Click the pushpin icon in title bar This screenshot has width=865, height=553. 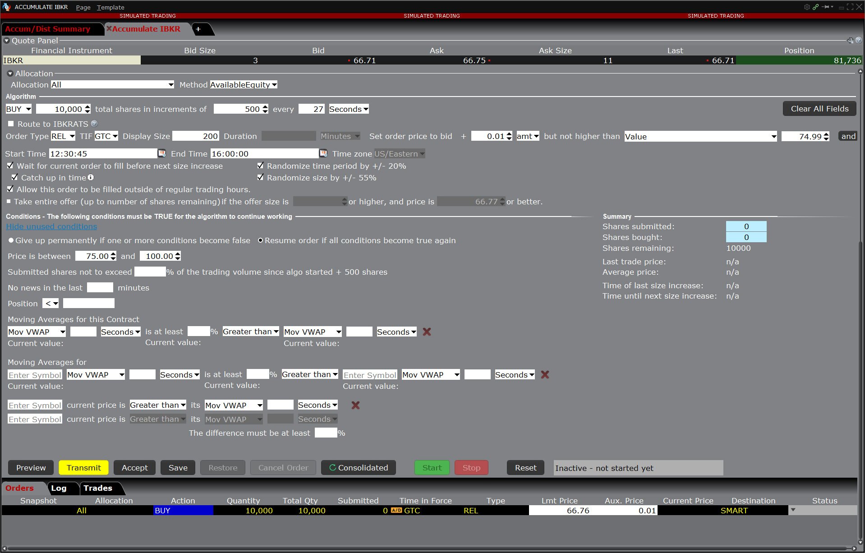(825, 7)
